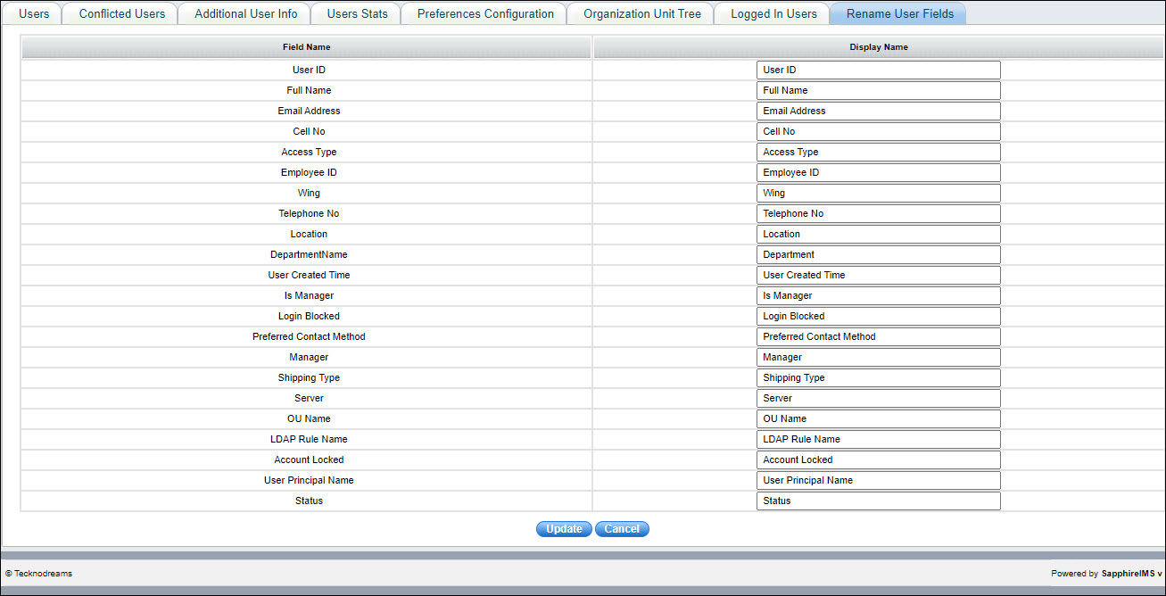Click the Field Name column header

pos(306,47)
